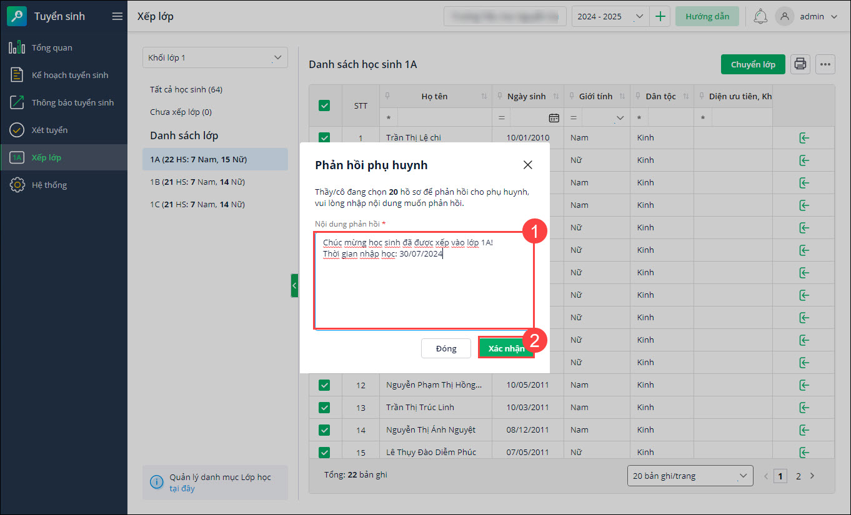Close the Phản hồi phụ huynh dialog
This screenshot has height=515, width=851.
(x=528, y=165)
